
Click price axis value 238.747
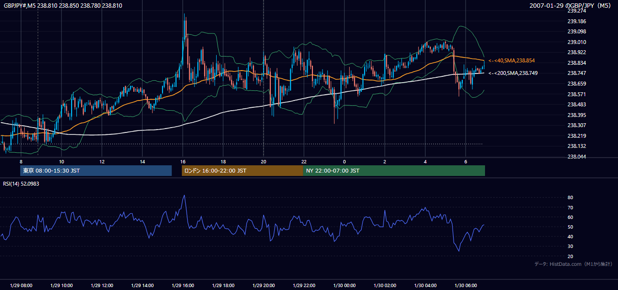[576, 73]
